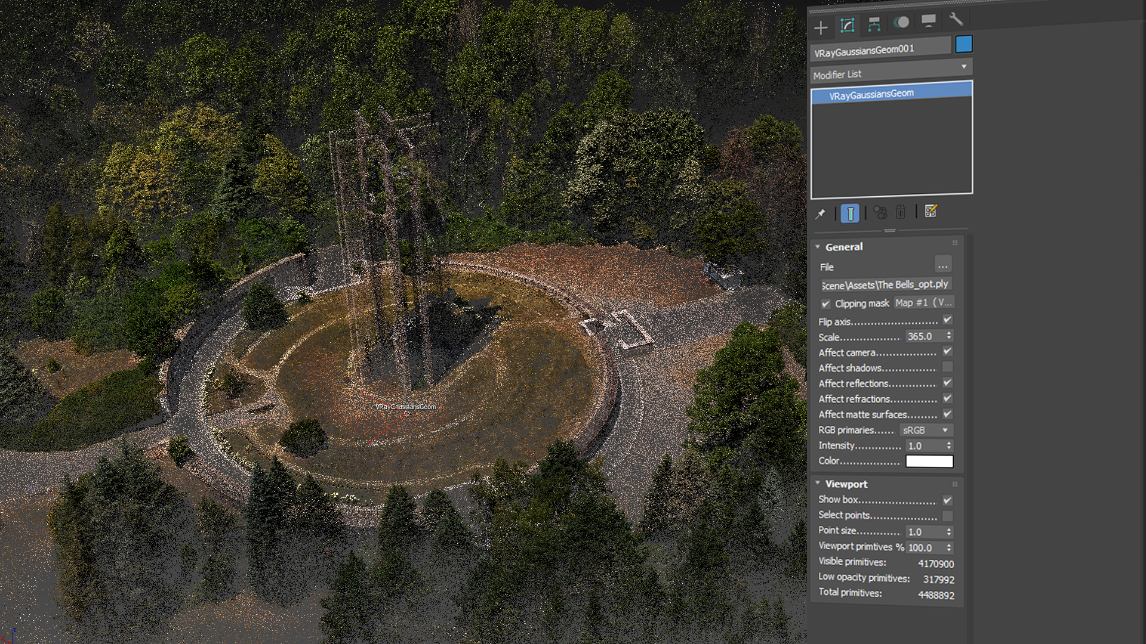Click the Viewport rollout drag grip
The width and height of the screenshot is (1146, 644).
pyautogui.click(x=955, y=484)
